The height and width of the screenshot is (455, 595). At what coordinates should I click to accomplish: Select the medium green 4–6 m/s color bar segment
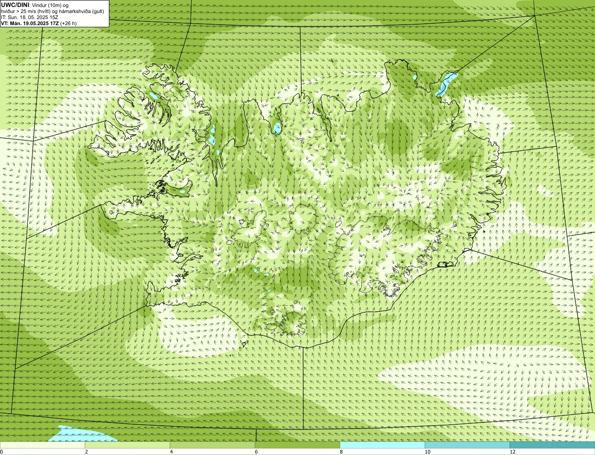[213, 445]
